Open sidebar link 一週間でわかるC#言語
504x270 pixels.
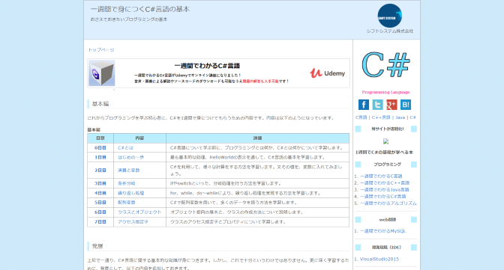coord(382,196)
